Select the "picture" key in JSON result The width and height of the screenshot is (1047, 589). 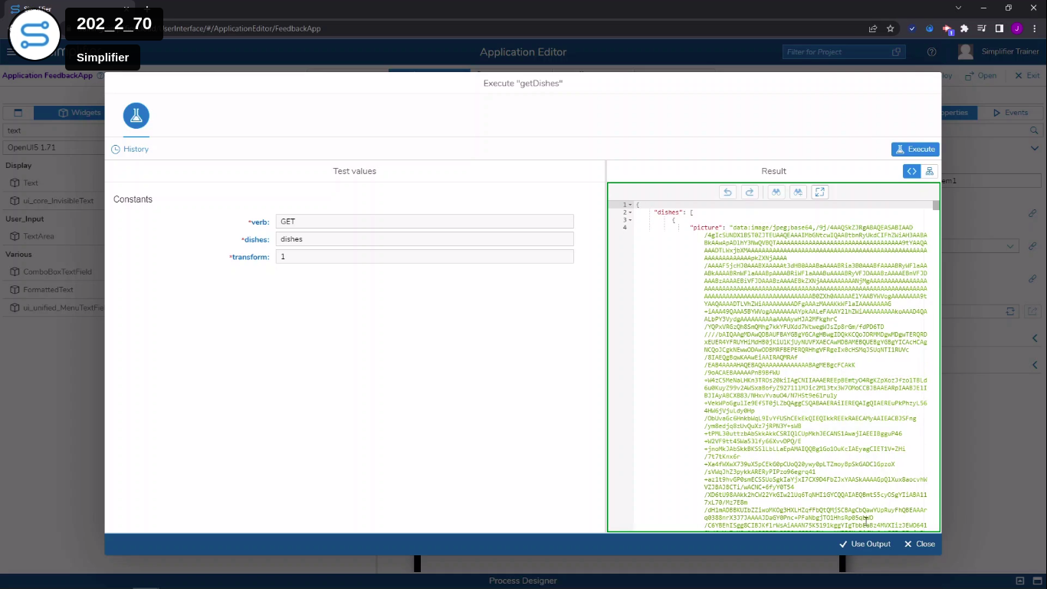tap(706, 228)
